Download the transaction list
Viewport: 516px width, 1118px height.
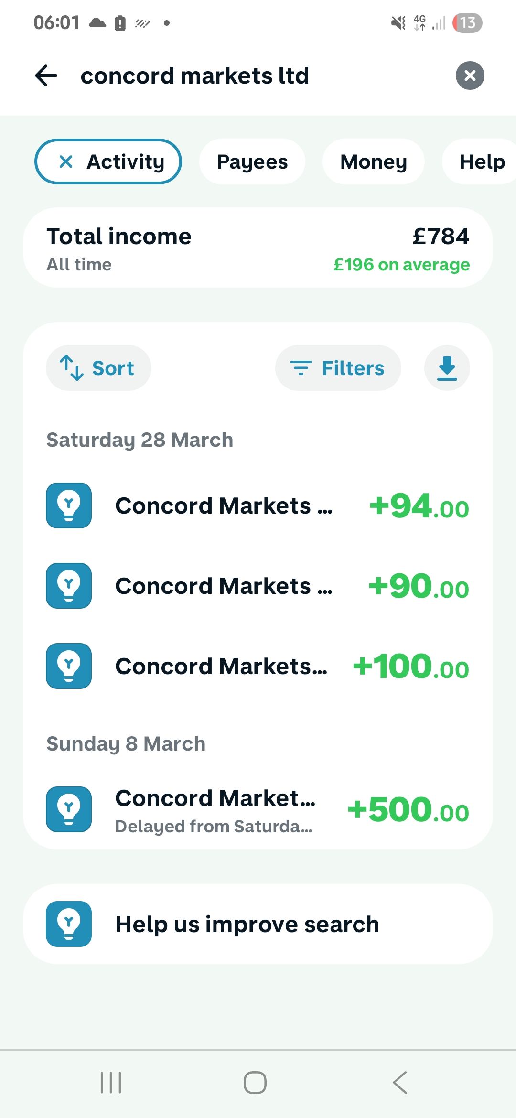pyautogui.click(x=447, y=368)
